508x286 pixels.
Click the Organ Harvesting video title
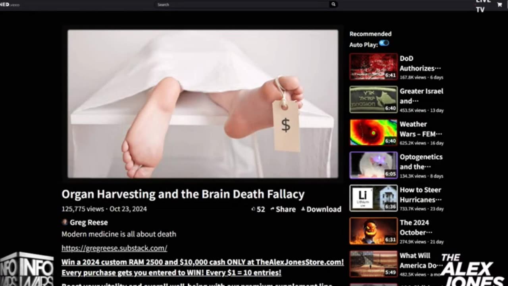pyautogui.click(x=183, y=194)
